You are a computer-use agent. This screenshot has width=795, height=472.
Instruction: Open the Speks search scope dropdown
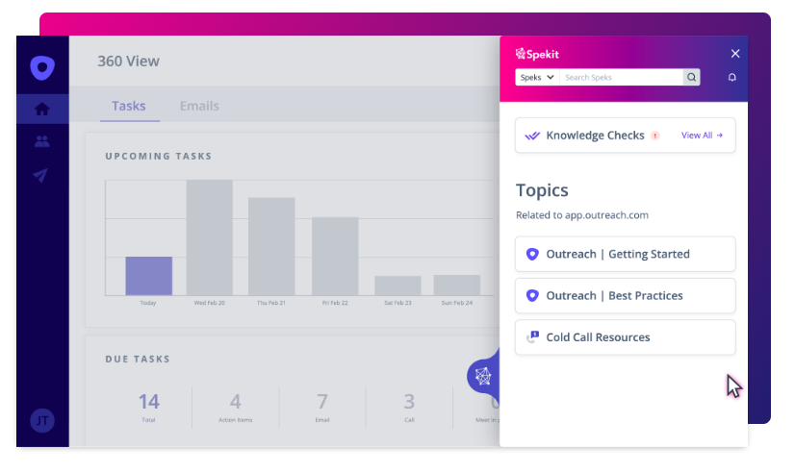[x=537, y=77]
